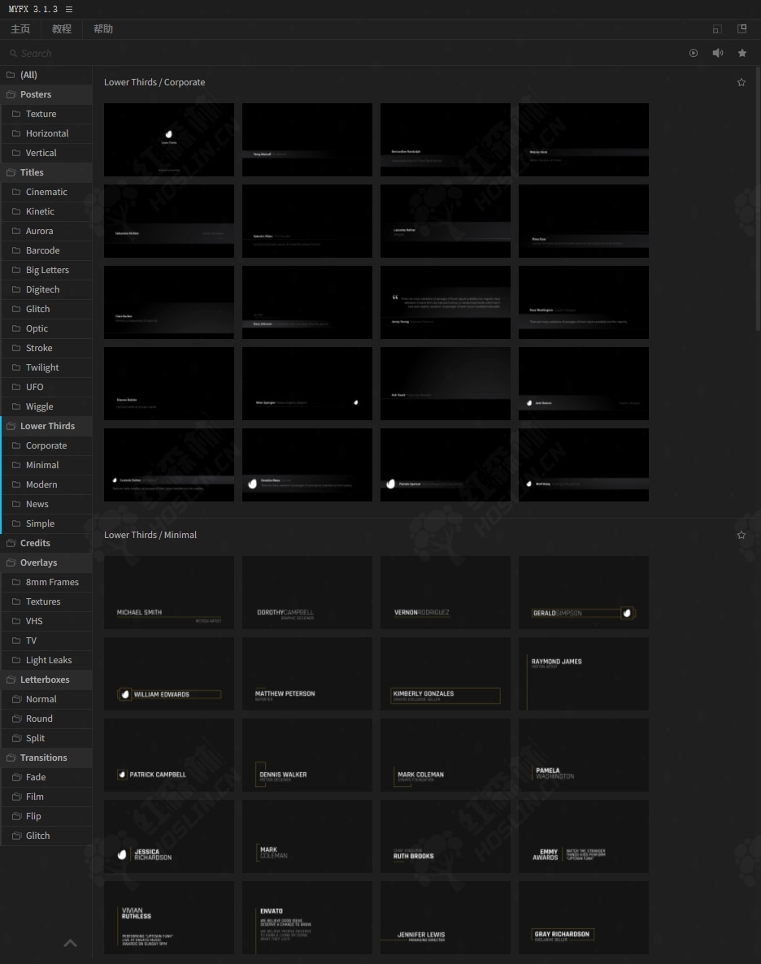
Task: Favorite the Lower Thirds / Minimal section
Action: pos(741,535)
